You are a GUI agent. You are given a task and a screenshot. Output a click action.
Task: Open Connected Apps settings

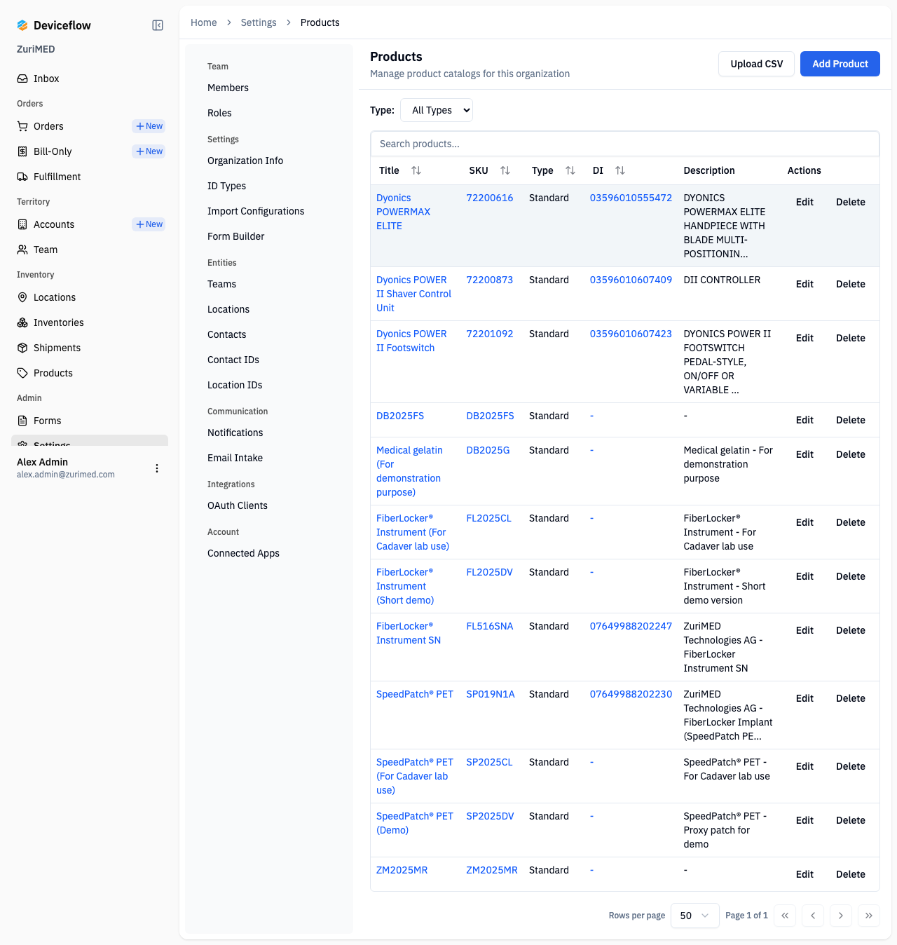pos(243,553)
